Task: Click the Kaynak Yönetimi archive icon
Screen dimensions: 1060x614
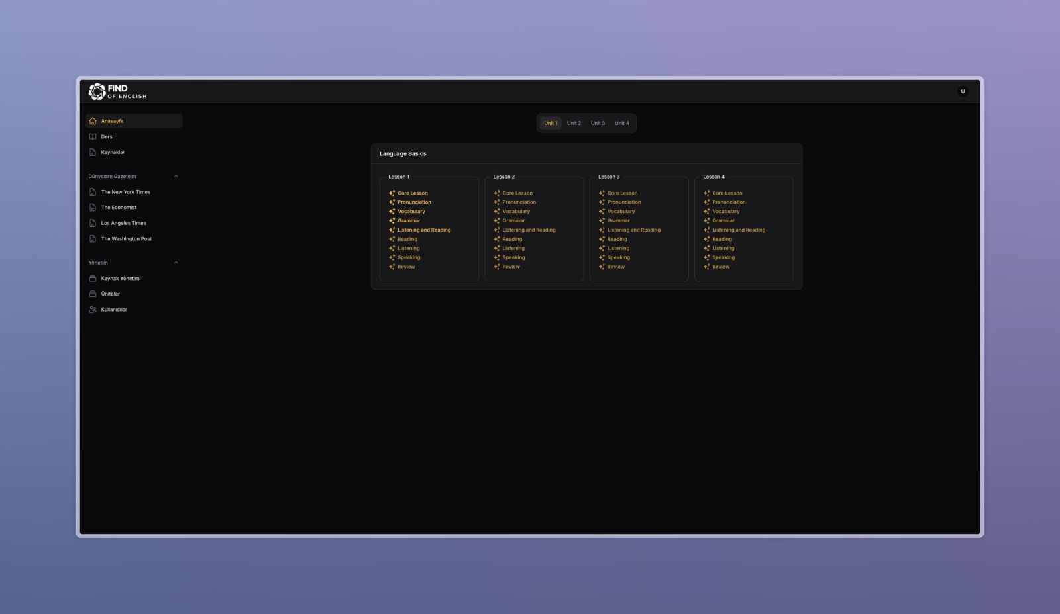Action: 93,279
